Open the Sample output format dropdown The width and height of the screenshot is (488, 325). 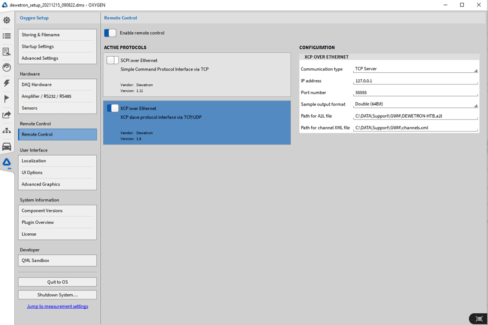415,104
